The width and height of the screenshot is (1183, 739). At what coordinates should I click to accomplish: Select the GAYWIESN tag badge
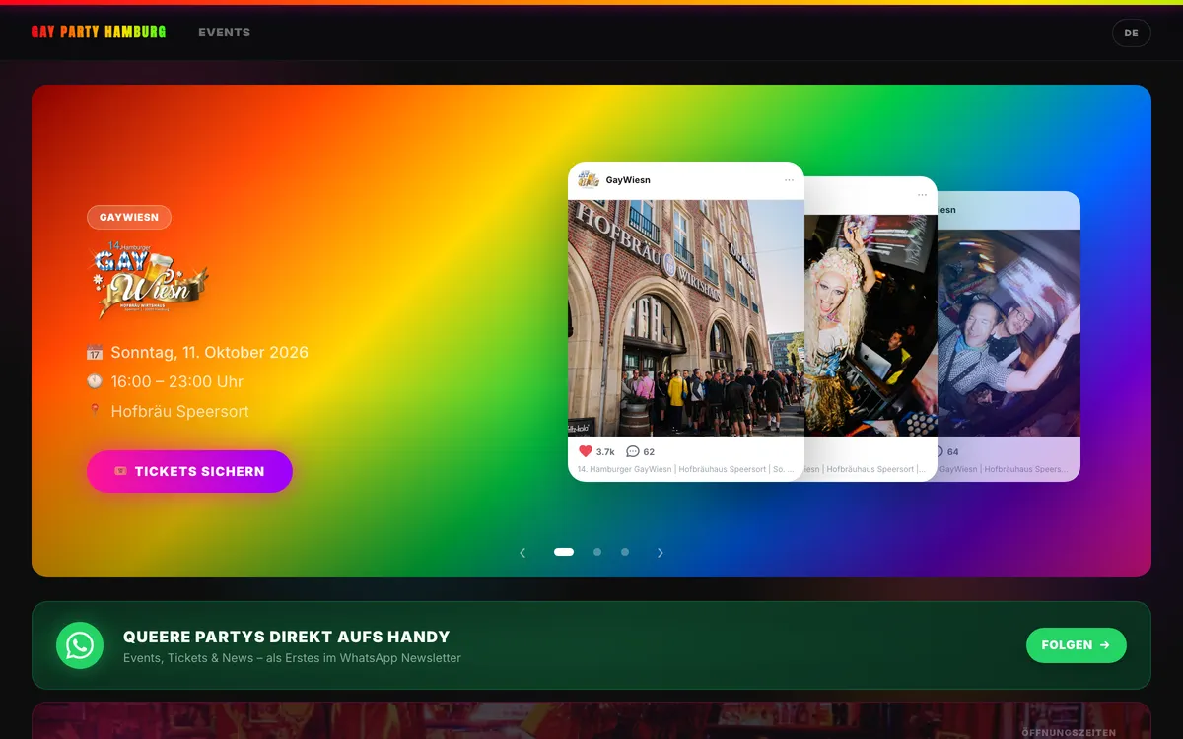(x=129, y=217)
